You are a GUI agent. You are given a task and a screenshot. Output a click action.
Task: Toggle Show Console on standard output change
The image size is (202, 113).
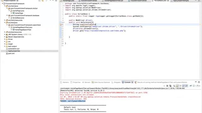point(183,86)
